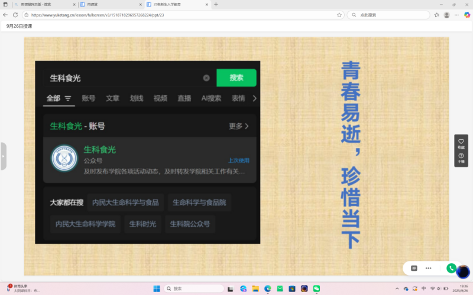473x295 pixels.
Task: Open File Explorer from the taskbar
Action: point(255,289)
